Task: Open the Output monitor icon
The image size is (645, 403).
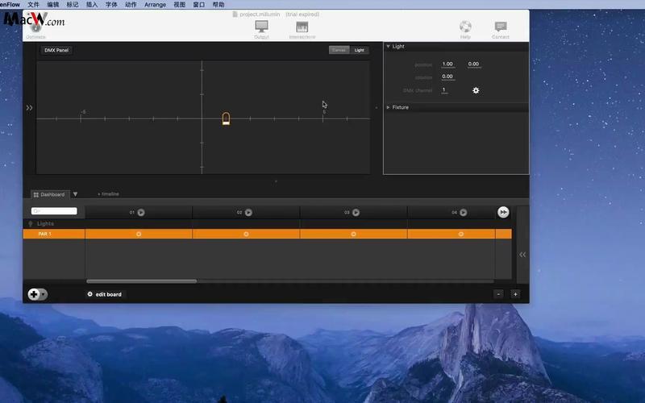Action: [x=261, y=27]
